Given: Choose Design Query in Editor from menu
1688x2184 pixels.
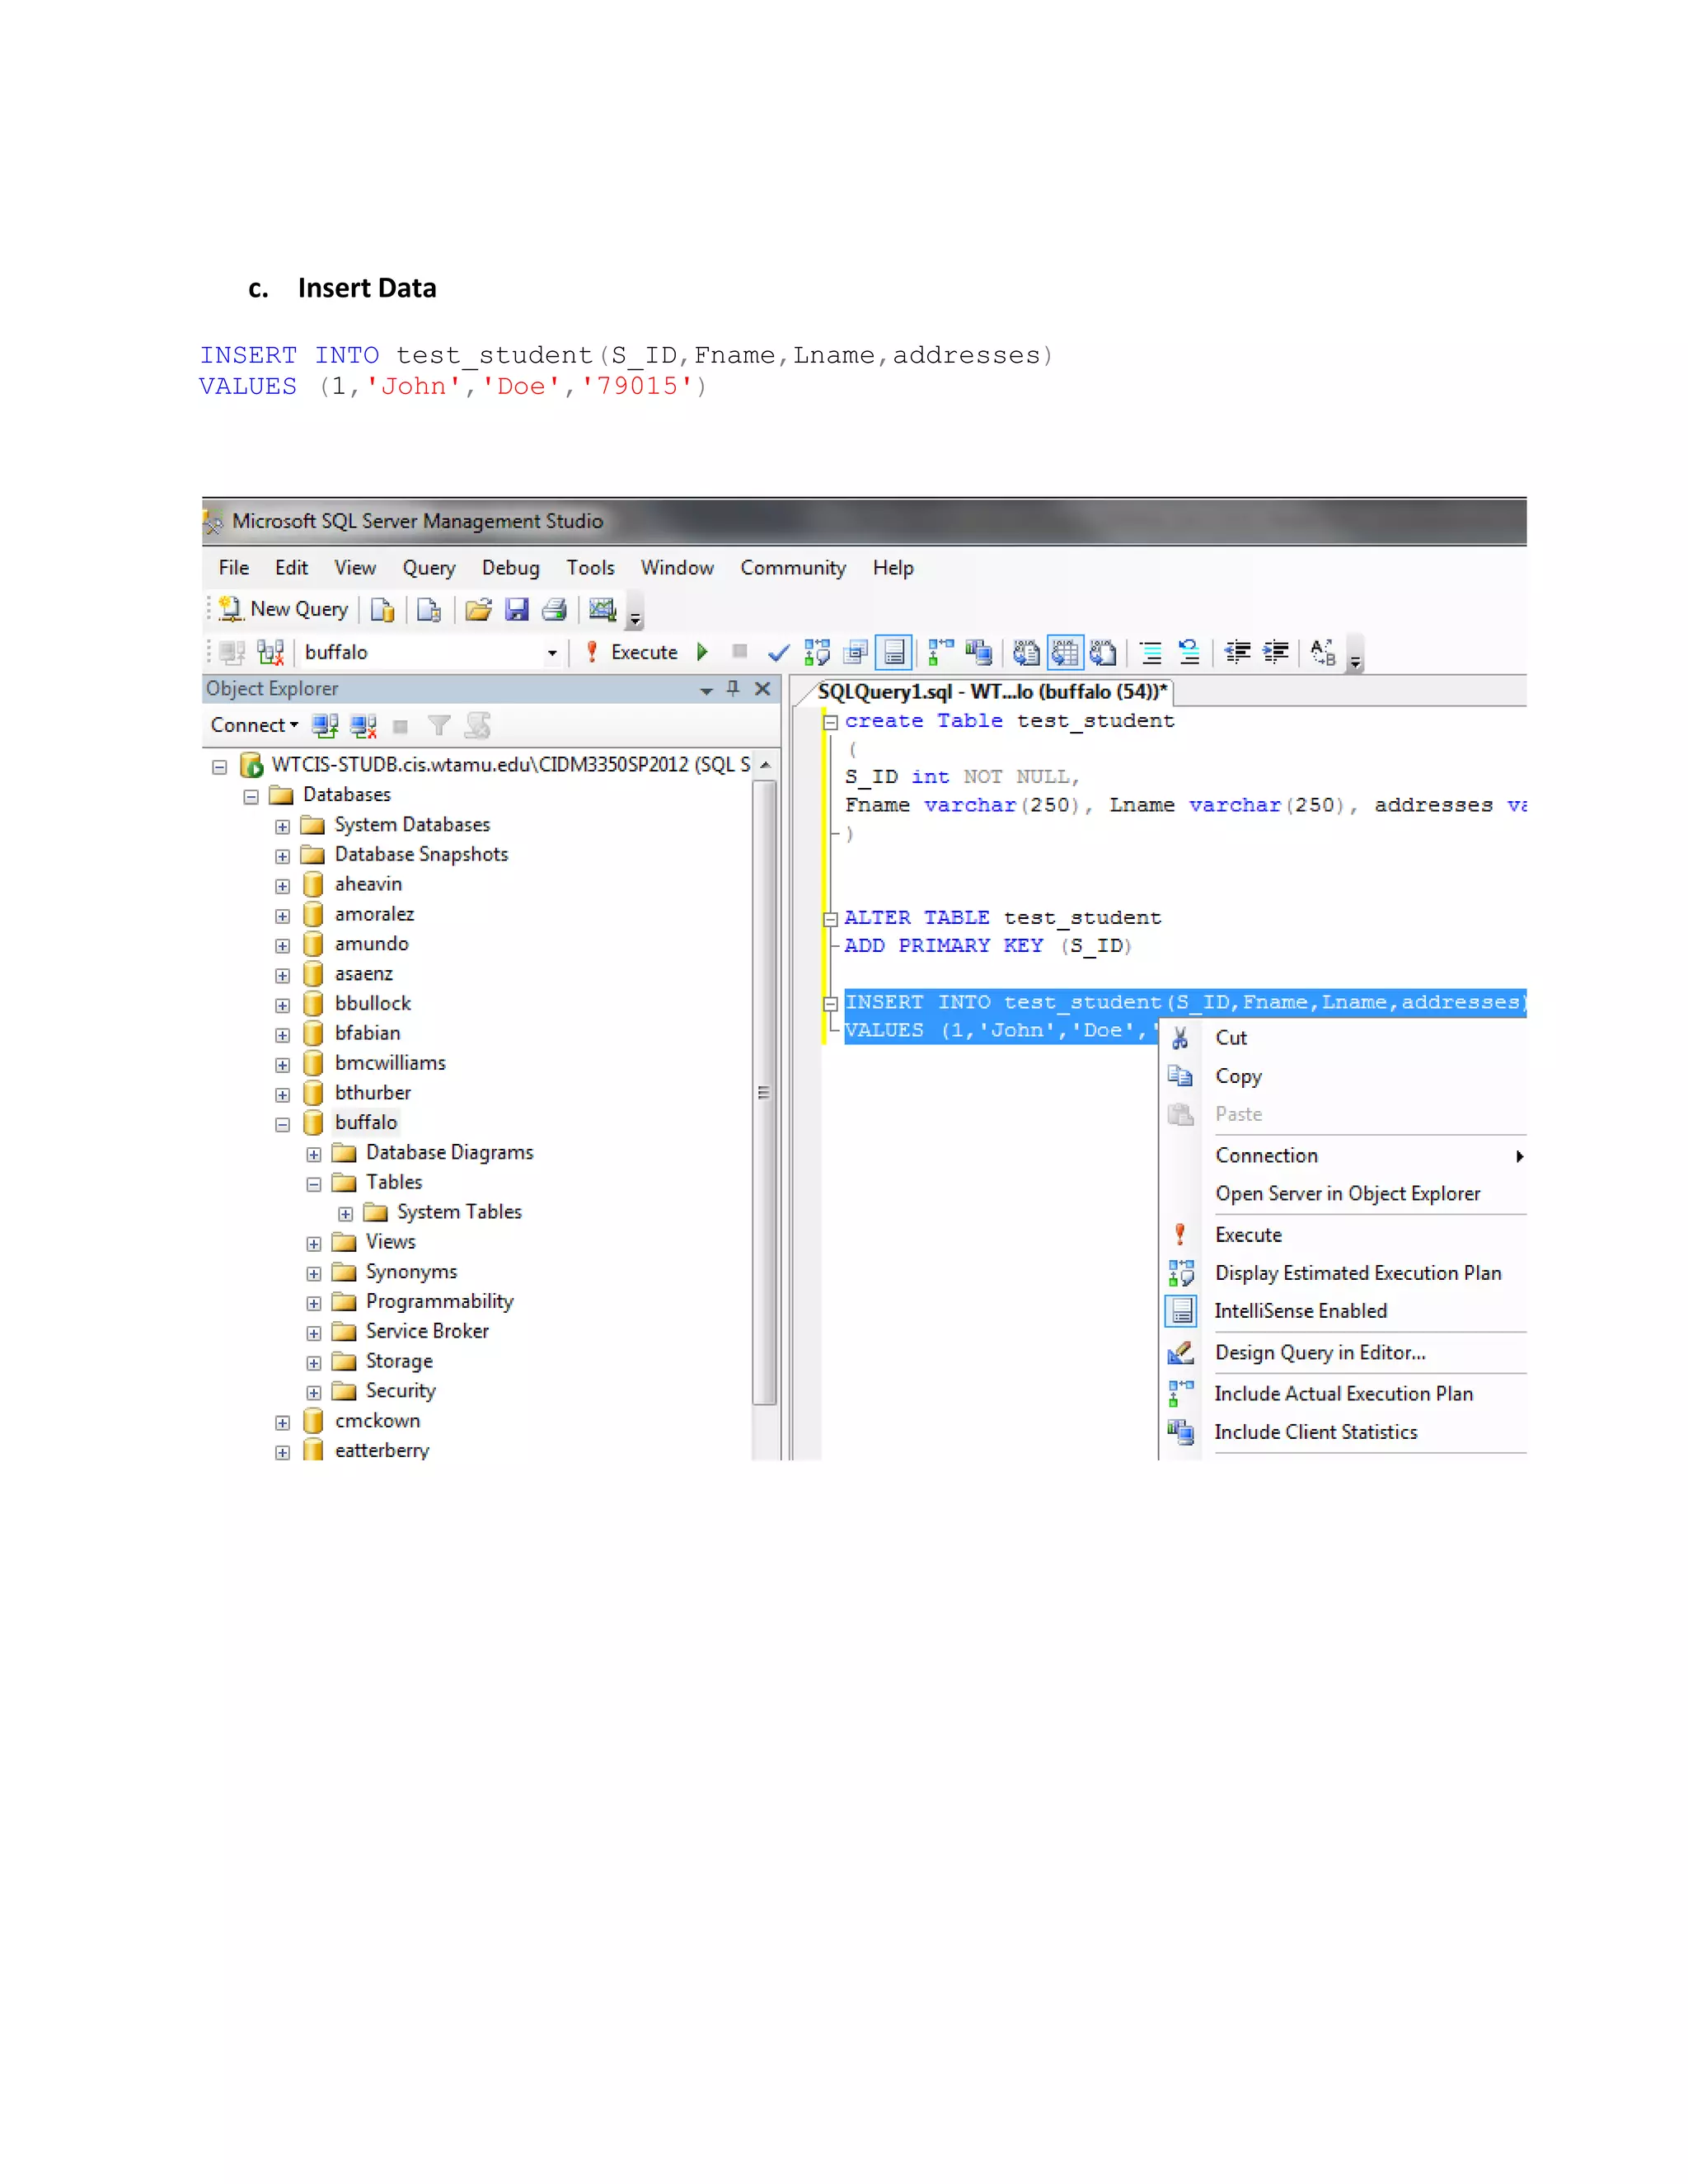Looking at the screenshot, I should 1344,1353.
